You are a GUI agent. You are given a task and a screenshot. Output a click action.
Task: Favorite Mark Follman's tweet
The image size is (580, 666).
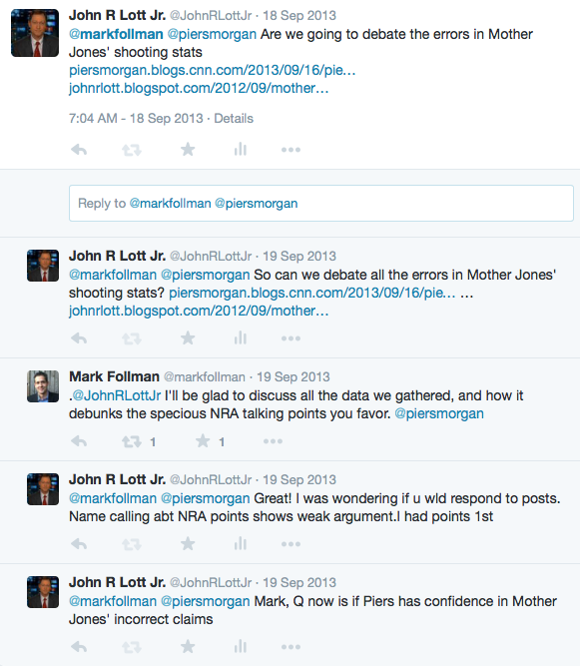click(x=203, y=441)
